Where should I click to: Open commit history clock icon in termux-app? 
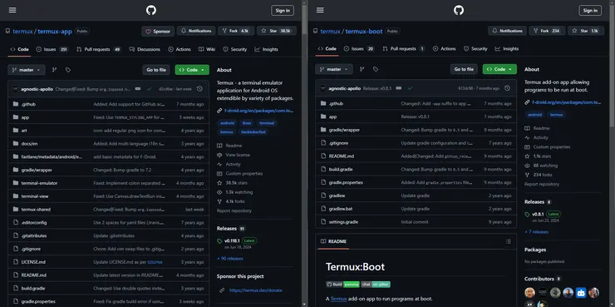pos(199,89)
